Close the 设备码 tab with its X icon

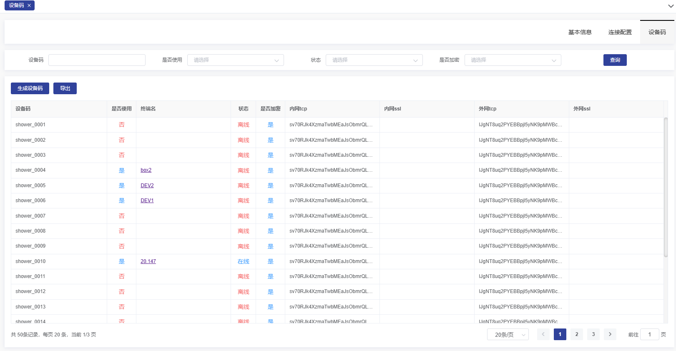[29, 5]
